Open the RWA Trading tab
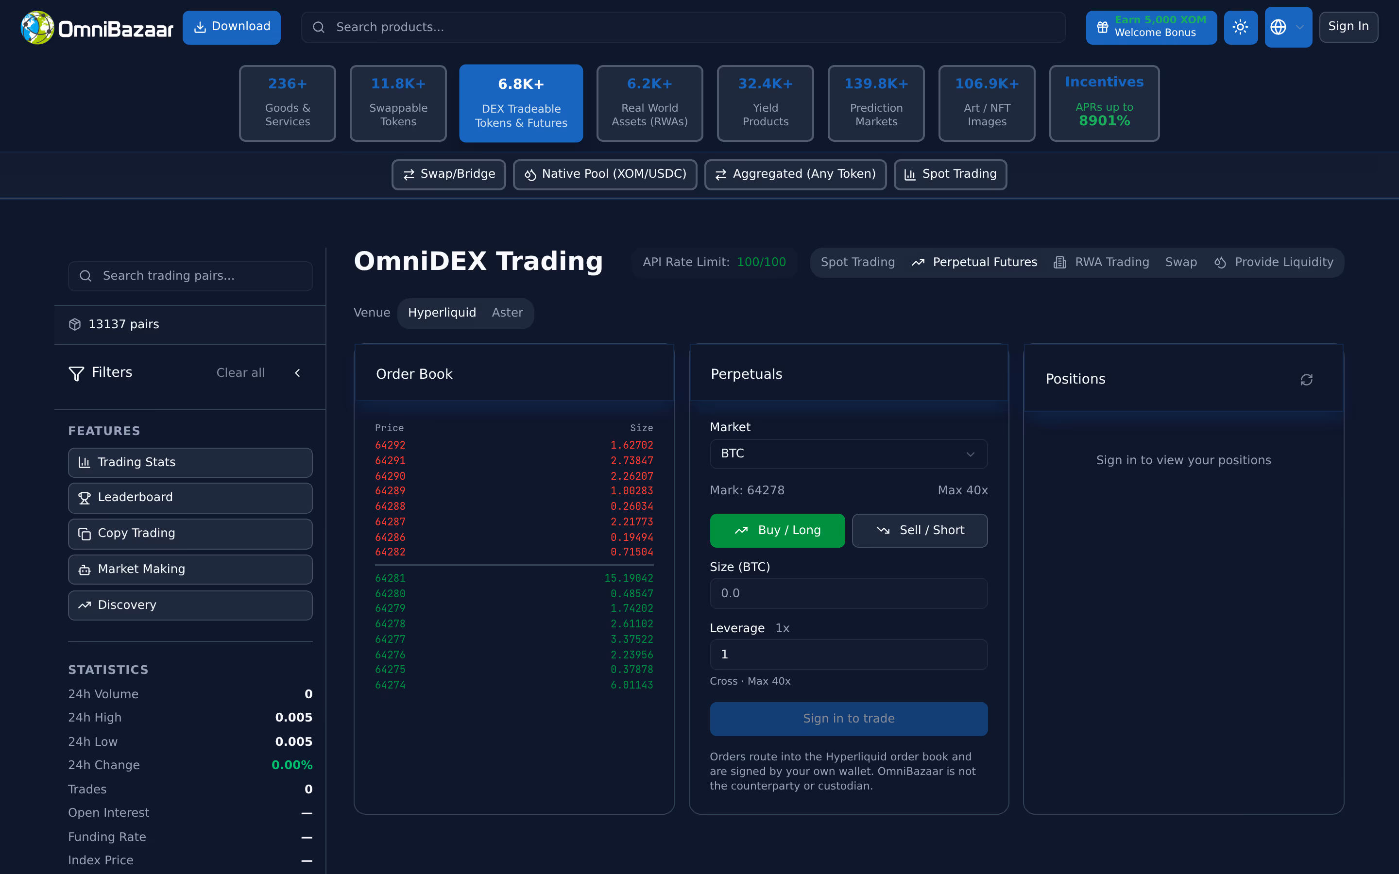1399x874 pixels. pyautogui.click(x=1101, y=262)
